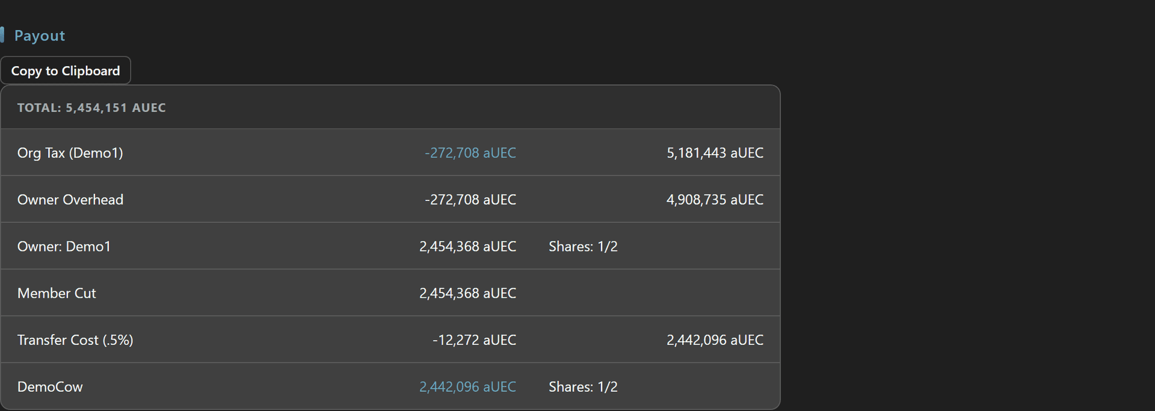The height and width of the screenshot is (411, 1155).
Task: Click the blue -272,708 aUEC Org Tax amount
Action: click(x=470, y=153)
